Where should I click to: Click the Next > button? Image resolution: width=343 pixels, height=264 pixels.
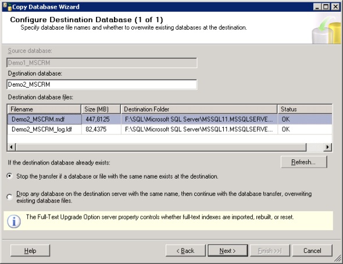click(228, 251)
